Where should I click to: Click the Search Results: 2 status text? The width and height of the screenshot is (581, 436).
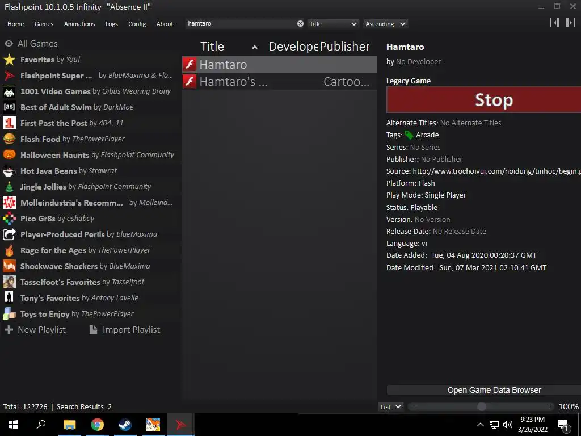(x=84, y=406)
